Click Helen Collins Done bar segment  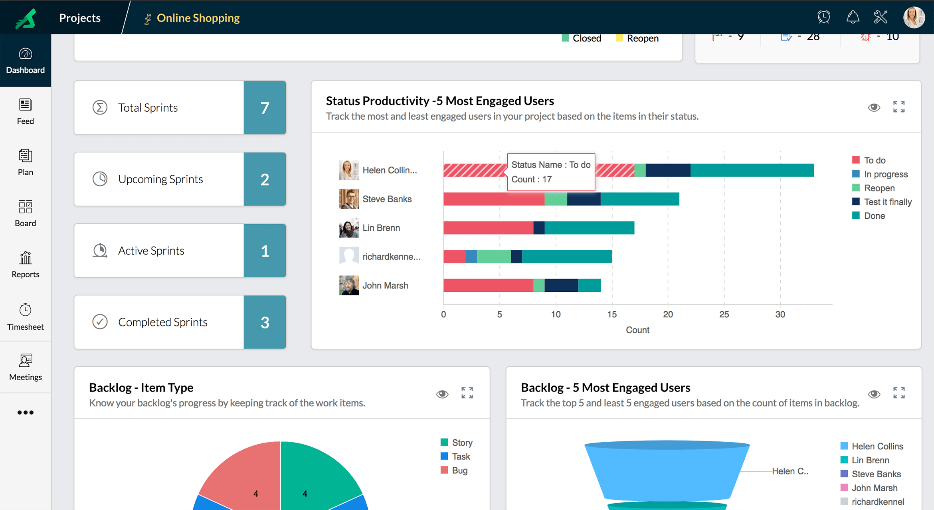point(752,170)
